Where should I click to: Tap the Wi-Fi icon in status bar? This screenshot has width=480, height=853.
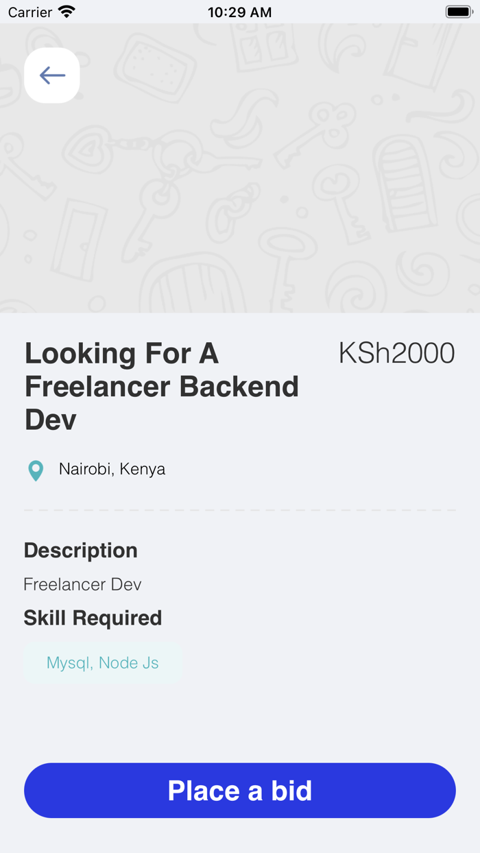click(67, 12)
